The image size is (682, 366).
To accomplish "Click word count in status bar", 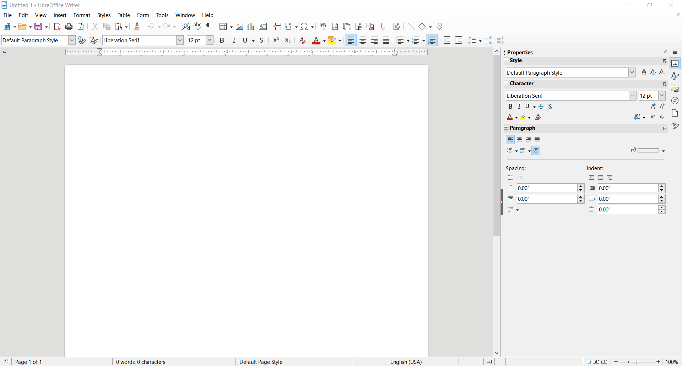I will [141, 362].
